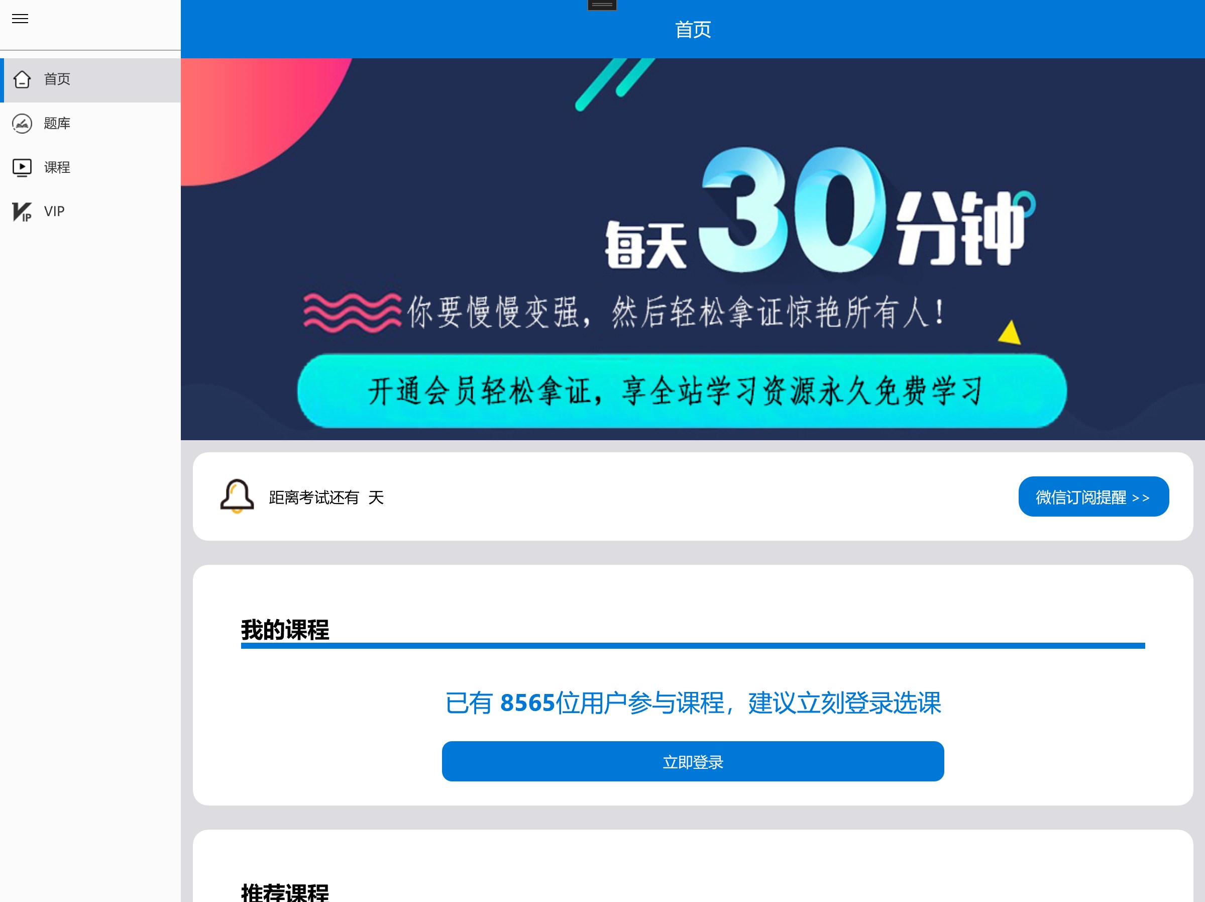Click the VIP logo icon
The image size is (1205, 902).
(x=22, y=212)
